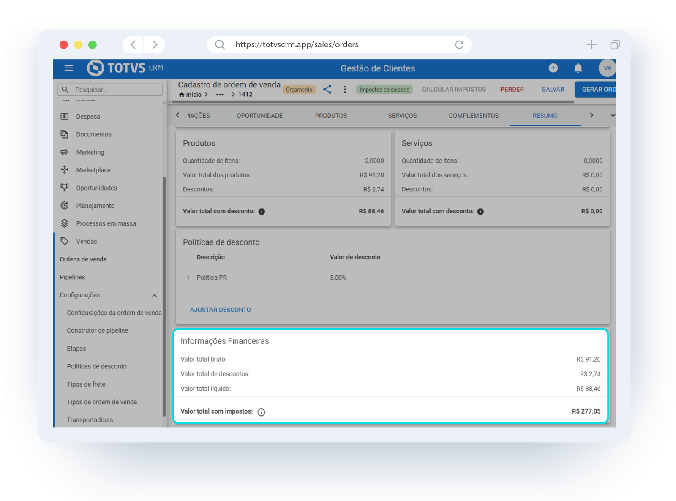Click the browser reload icon
676x501 pixels.
459,44
